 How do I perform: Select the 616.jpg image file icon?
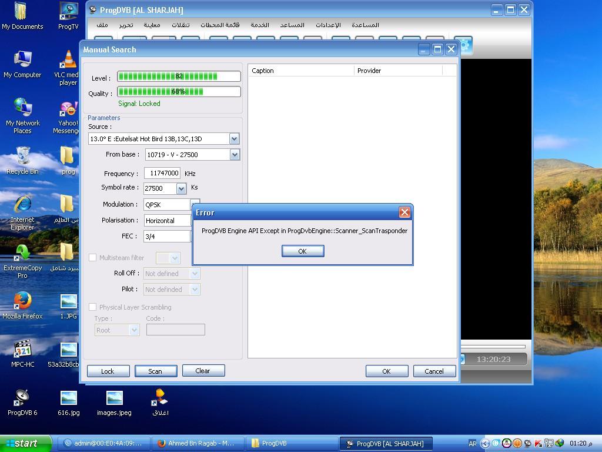pos(68,403)
